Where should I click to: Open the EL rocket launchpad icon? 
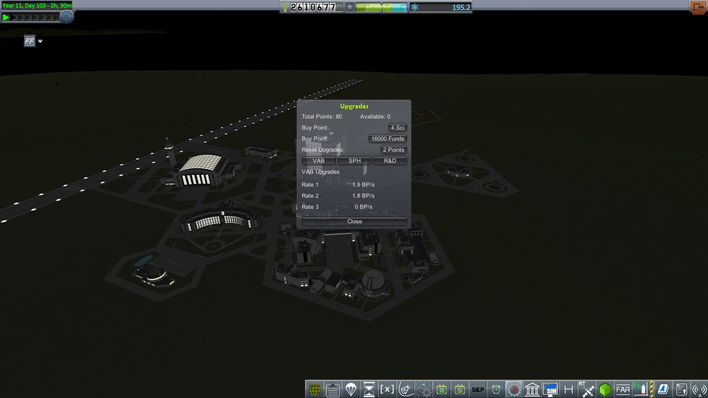click(641, 390)
